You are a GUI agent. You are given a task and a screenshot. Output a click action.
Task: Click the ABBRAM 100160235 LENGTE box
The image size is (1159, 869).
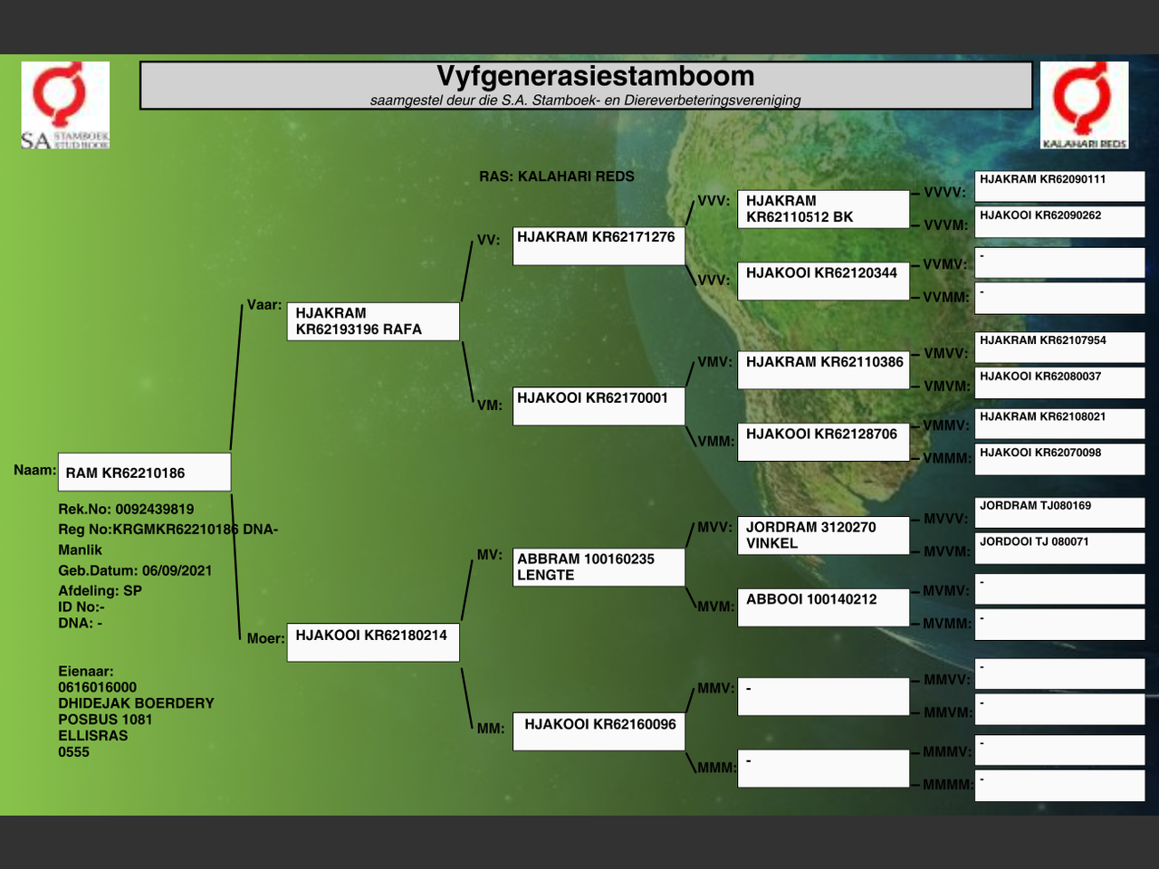(599, 568)
